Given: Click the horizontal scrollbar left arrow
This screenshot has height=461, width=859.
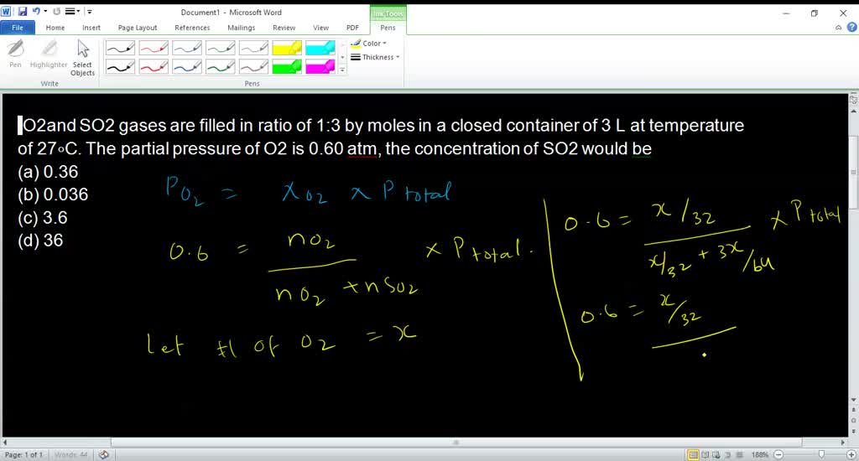Looking at the screenshot, I should click(x=5, y=442).
